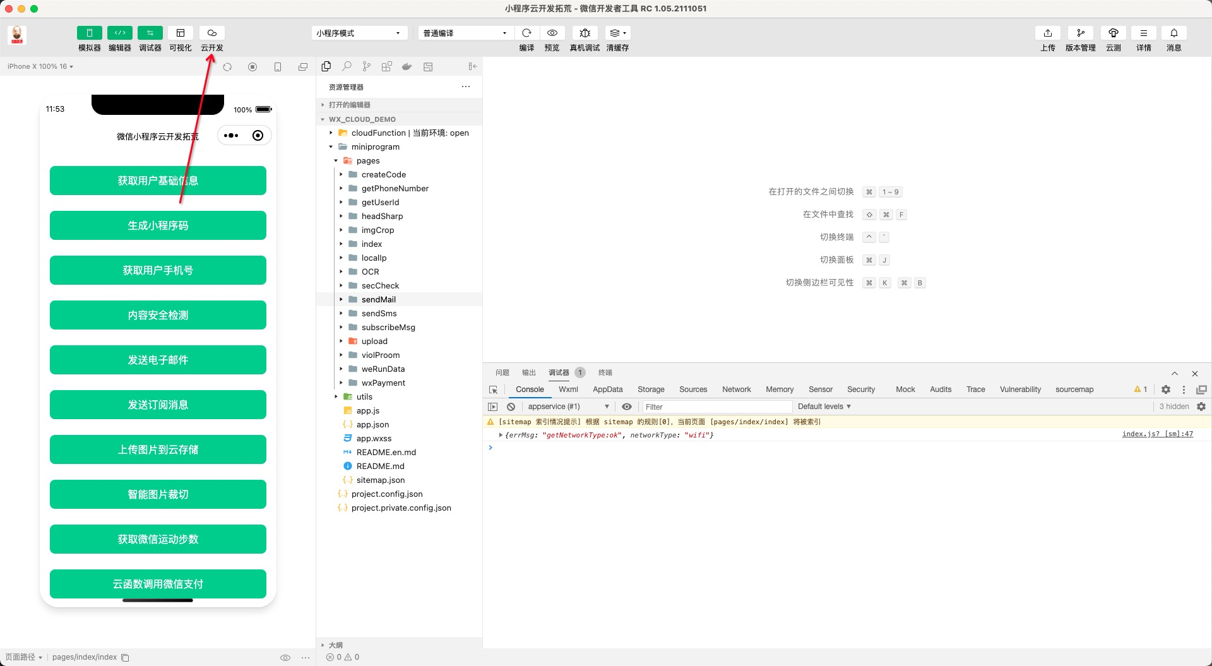Switch to the Wxml devtools tab

(x=568, y=389)
